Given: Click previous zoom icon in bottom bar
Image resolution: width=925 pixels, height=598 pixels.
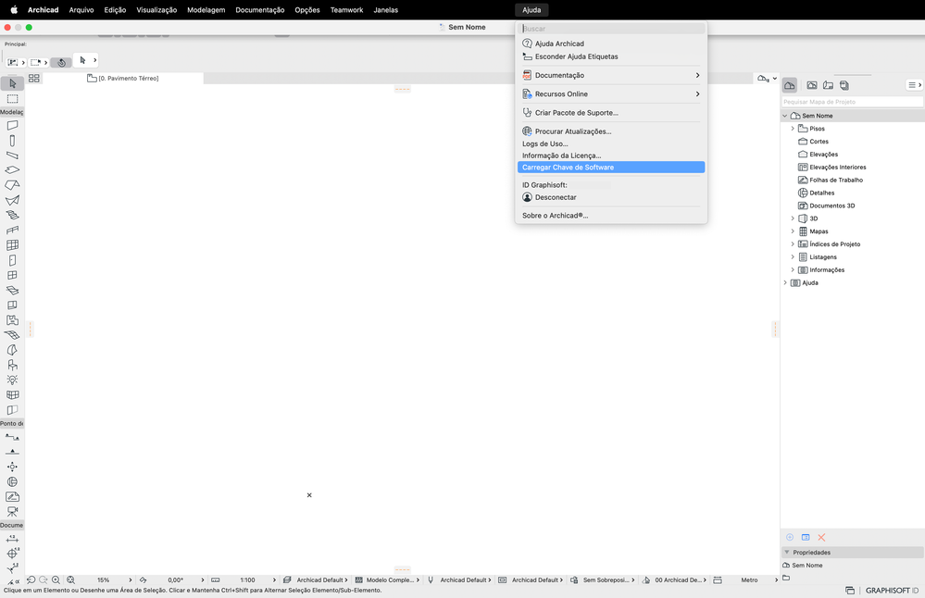Looking at the screenshot, I should (x=31, y=580).
